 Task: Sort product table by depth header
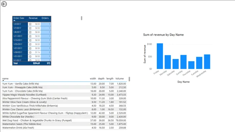101,78
